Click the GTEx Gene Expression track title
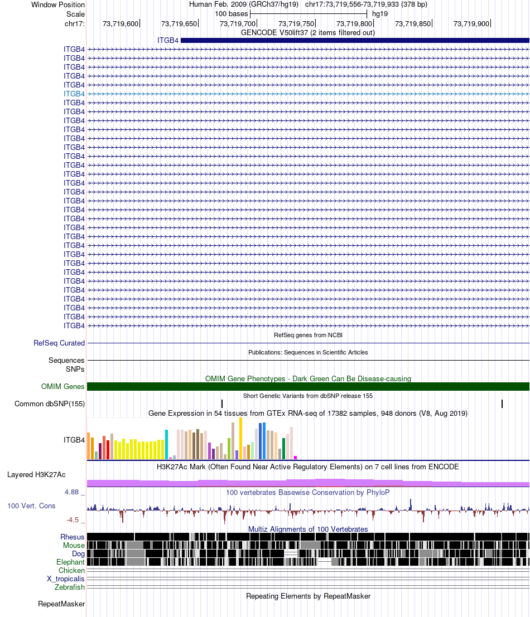The width and height of the screenshot is (530, 617). tap(307, 413)
